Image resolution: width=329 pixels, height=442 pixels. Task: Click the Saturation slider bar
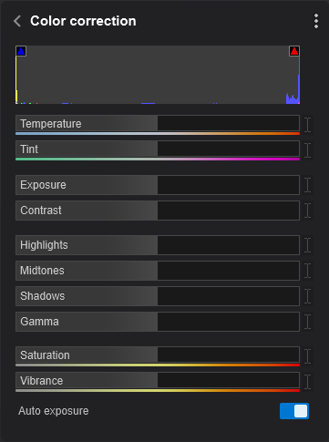158,355
